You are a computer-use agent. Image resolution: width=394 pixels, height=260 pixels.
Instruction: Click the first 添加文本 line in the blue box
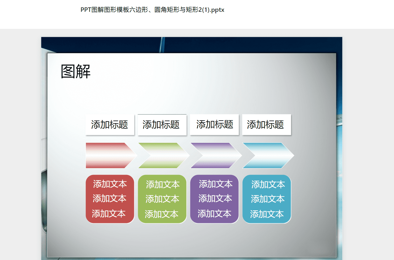pos(268,185)
